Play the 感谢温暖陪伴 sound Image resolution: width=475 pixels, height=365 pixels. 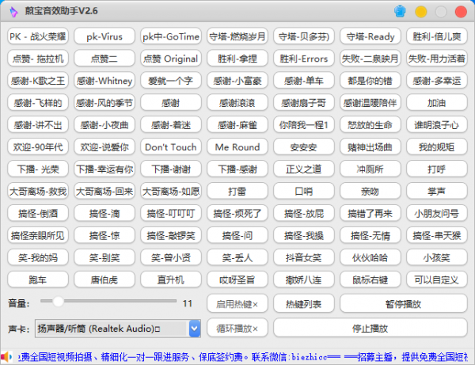click(370, 103)
